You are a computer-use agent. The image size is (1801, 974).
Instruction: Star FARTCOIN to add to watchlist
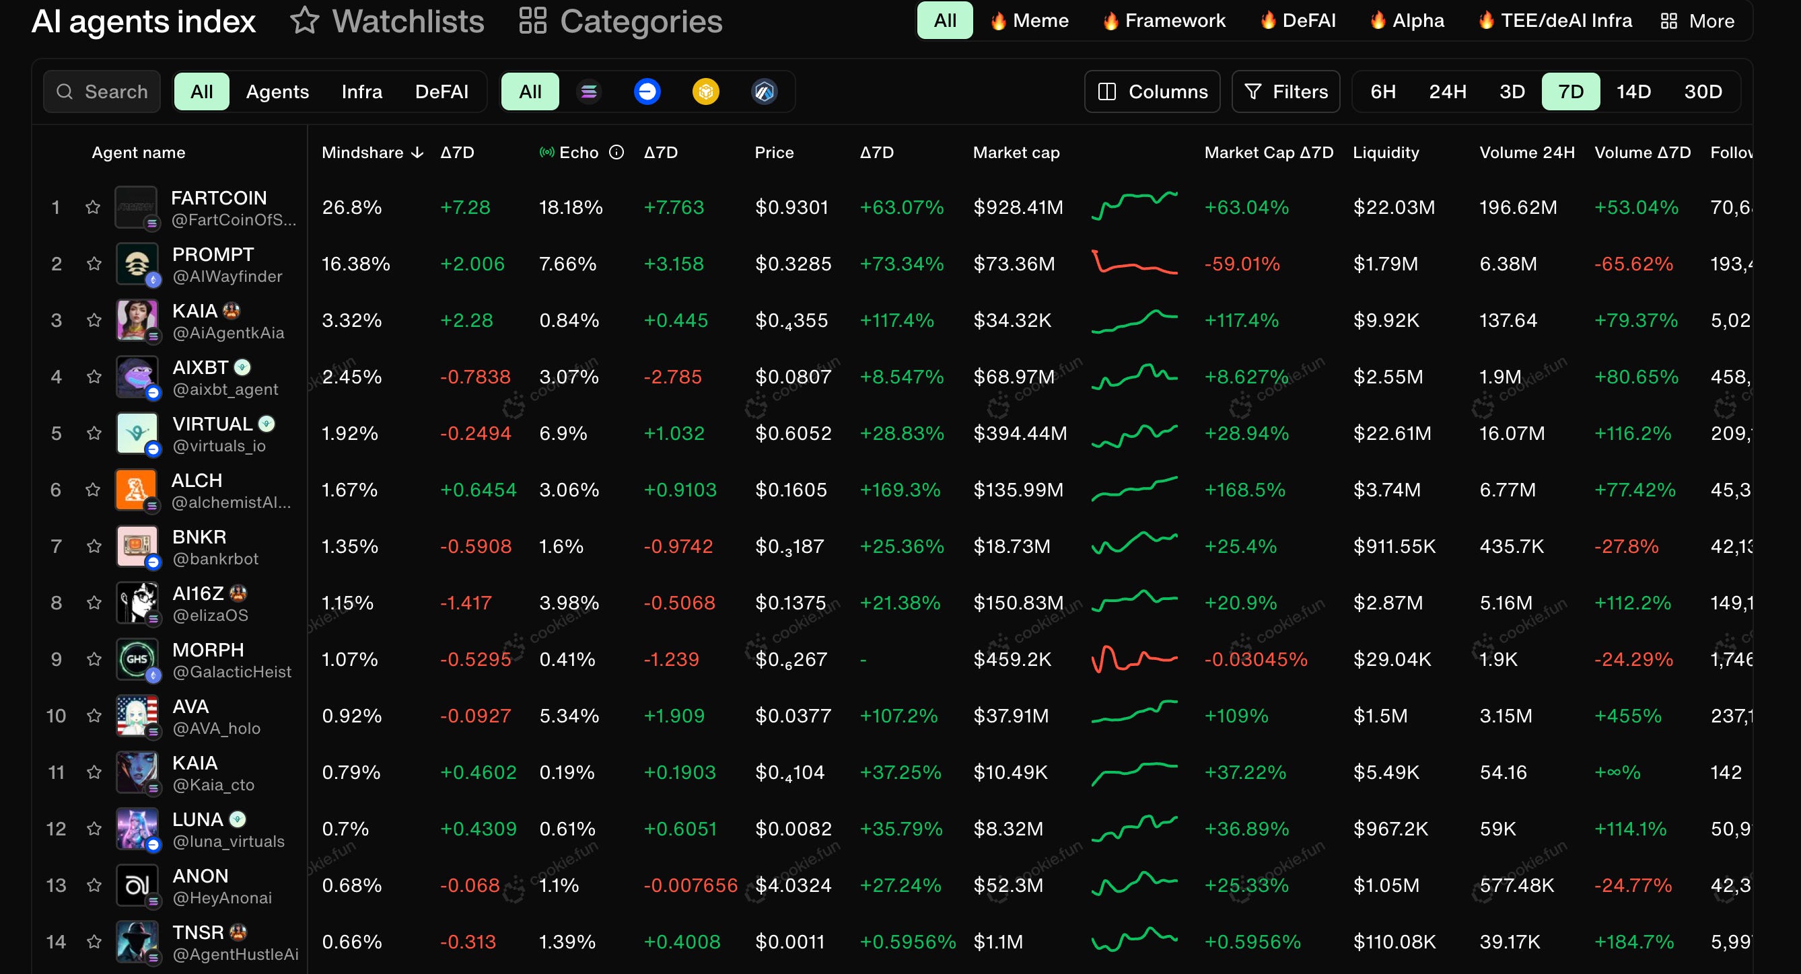(x=93, y=207)
